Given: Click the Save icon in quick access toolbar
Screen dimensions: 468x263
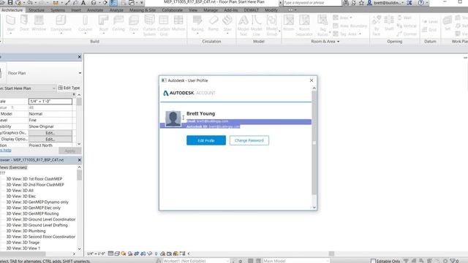Looking at the screenshot, I should pyautogui.click(x=10, y=3).
